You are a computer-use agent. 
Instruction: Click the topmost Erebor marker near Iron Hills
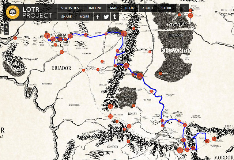click(x=190, y=10)
